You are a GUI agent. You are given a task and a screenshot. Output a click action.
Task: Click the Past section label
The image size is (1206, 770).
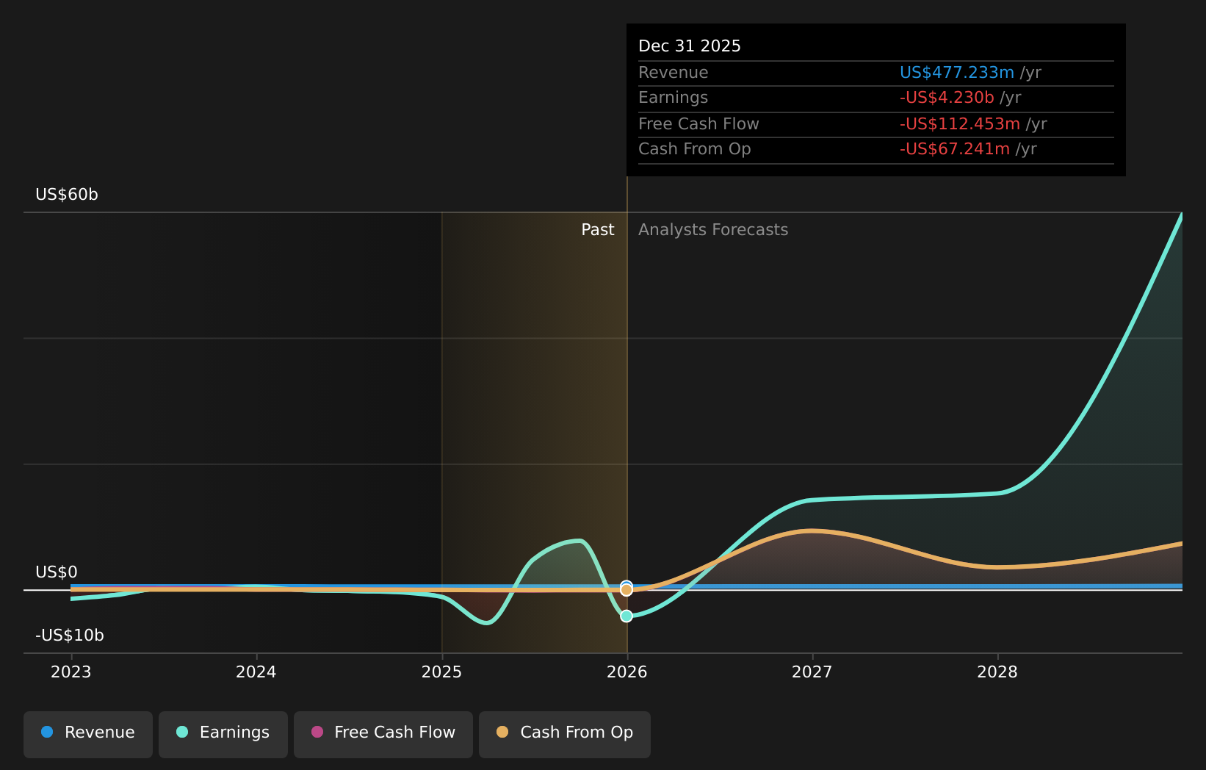pos(597,230)
